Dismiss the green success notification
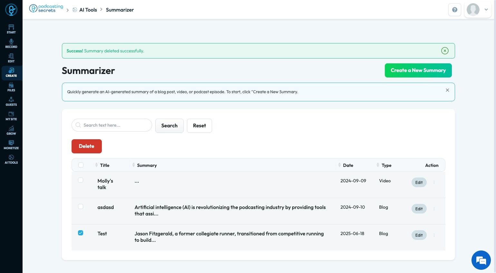Image resolution: width=496 pixels, height=273 pixels. point(445,51)
